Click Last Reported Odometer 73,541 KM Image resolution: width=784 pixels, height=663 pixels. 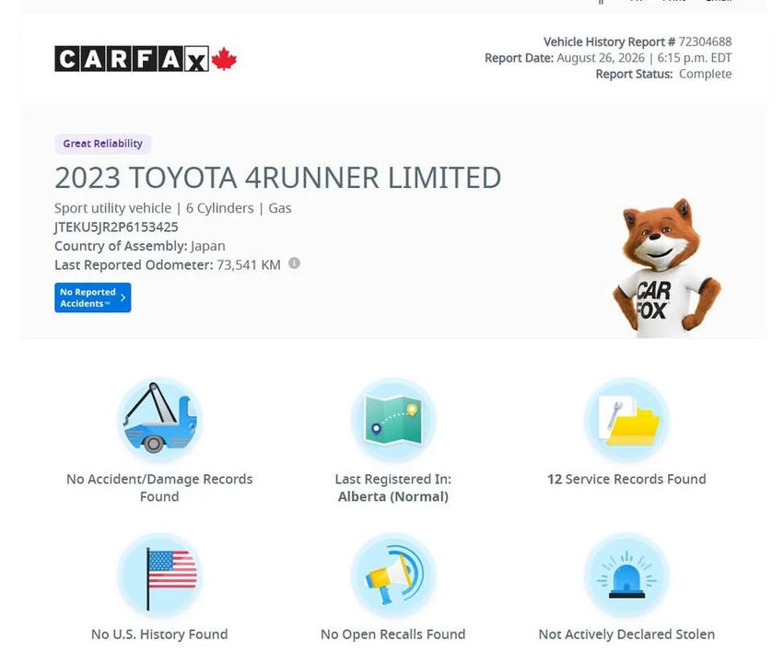[168, 265]
